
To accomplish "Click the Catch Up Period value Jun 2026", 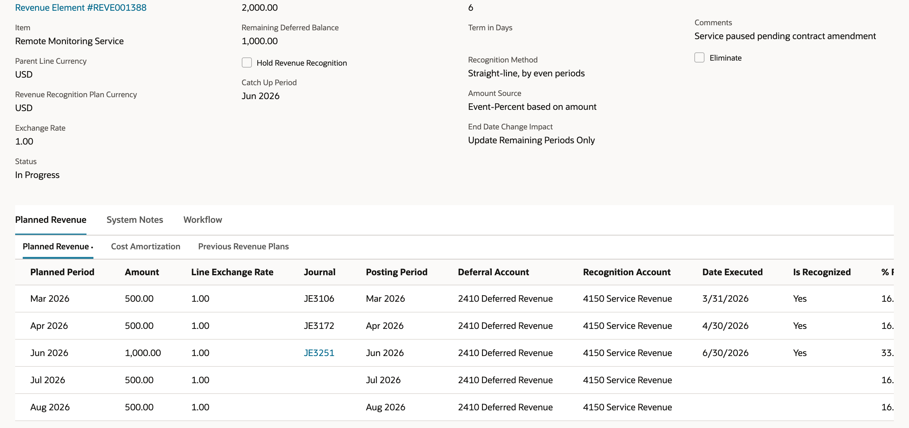I will [x=260, y=96].
